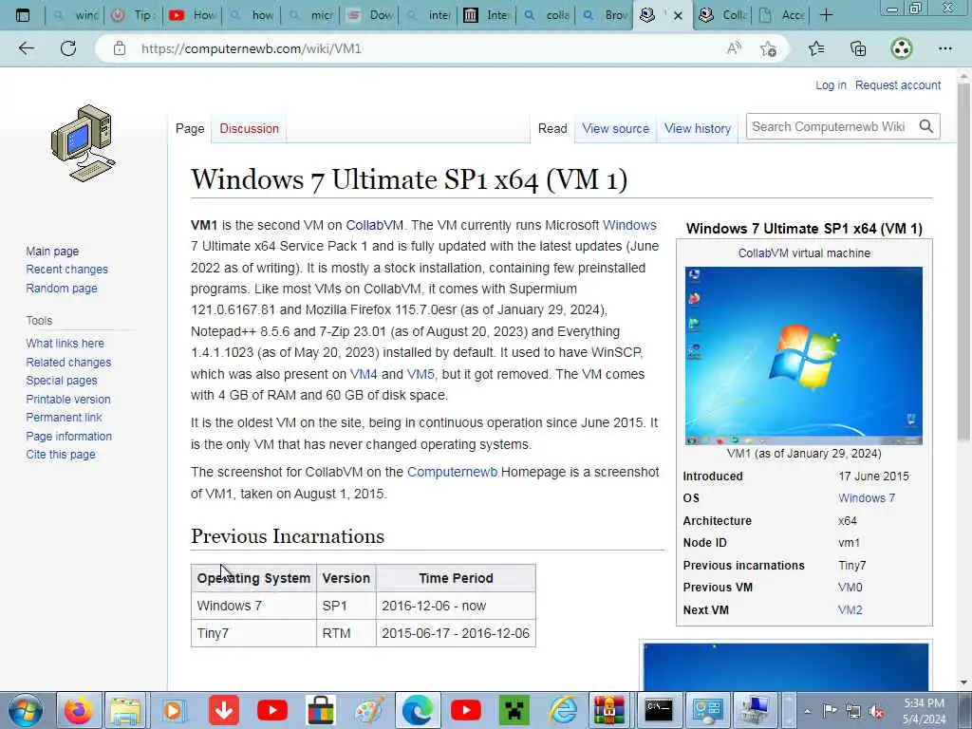The width and height of the screenshot is (972, 729).
Task: Launch Firefox from the taskbar
Action: (x=78, y=710)
